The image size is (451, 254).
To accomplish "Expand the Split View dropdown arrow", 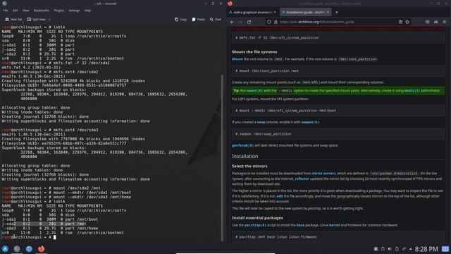I will (x=49, y=19).
